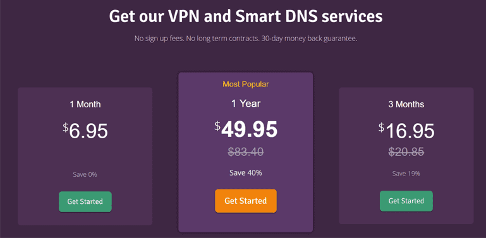Click the $49.95 price
Screen dimensions: 486x238
pyautogui.click(x=246, y=129)
